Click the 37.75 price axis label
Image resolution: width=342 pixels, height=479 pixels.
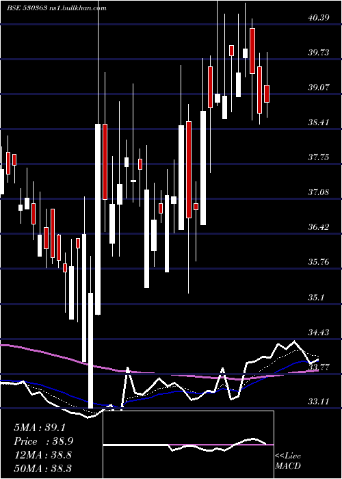click(x=319, y=157)
